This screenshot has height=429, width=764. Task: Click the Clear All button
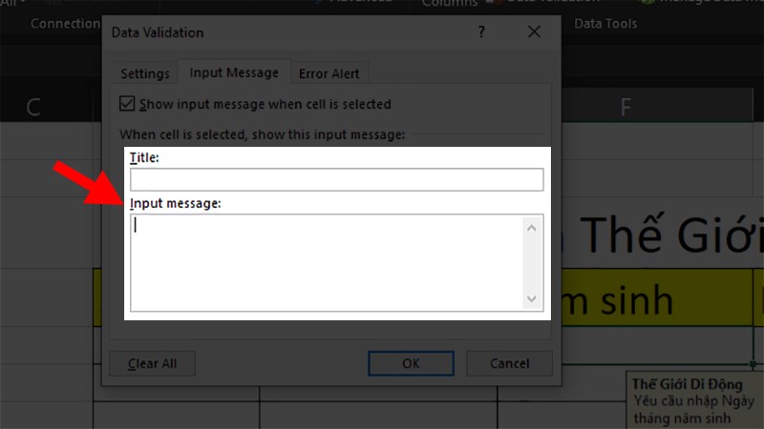click(x=152, y=363)
